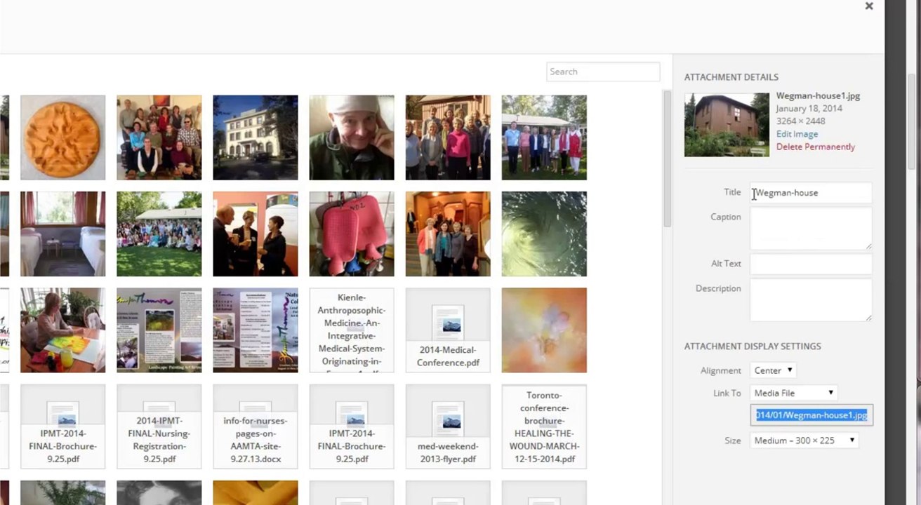Select the Landscape Painting Art Retreat flyer
This screenshot has width=921, height=505.
point(159,330)
